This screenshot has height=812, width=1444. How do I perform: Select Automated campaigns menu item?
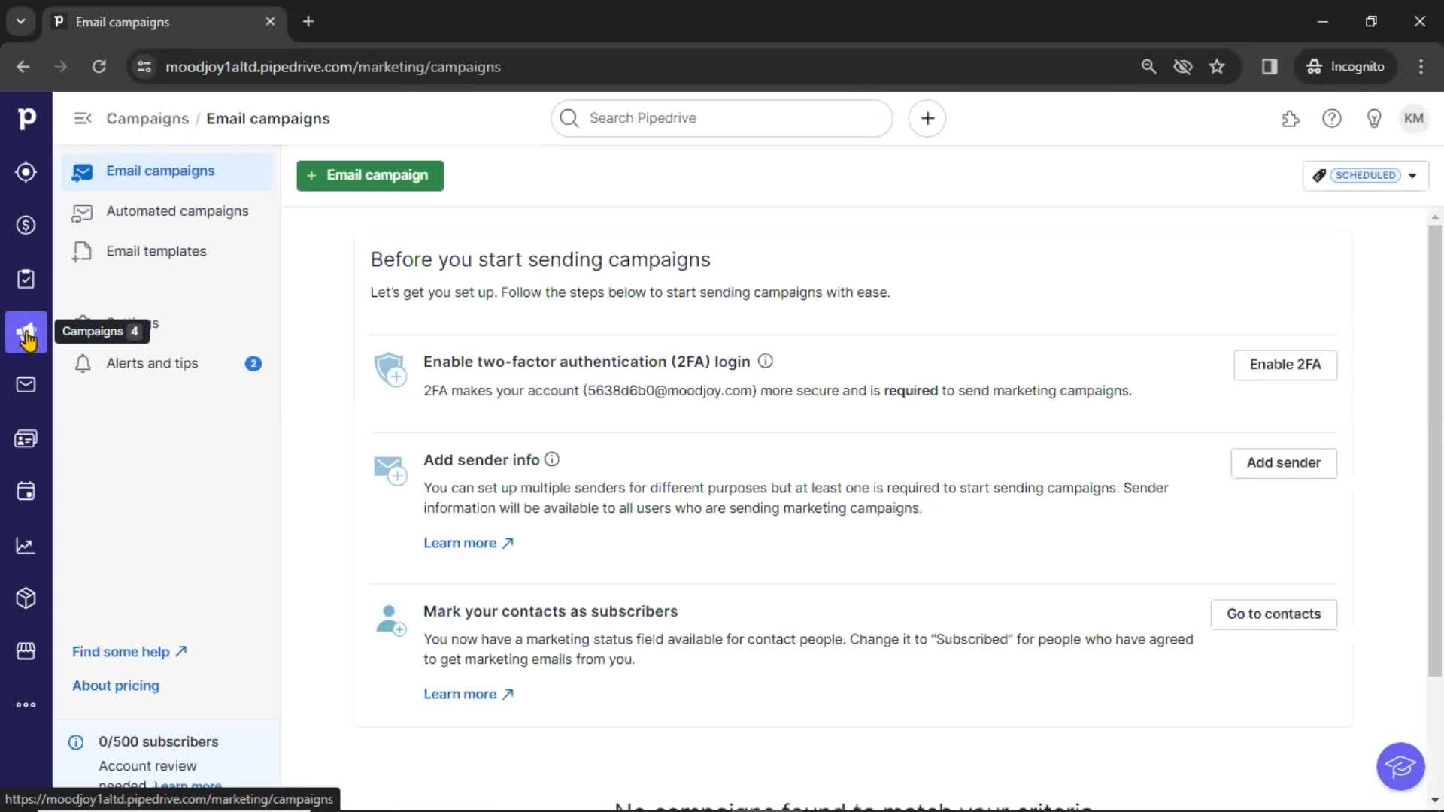177,211
